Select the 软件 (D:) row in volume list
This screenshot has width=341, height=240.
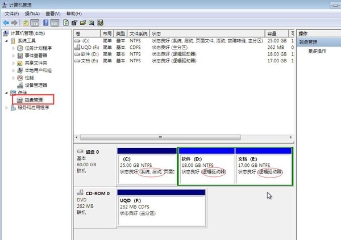coord(184,54)
